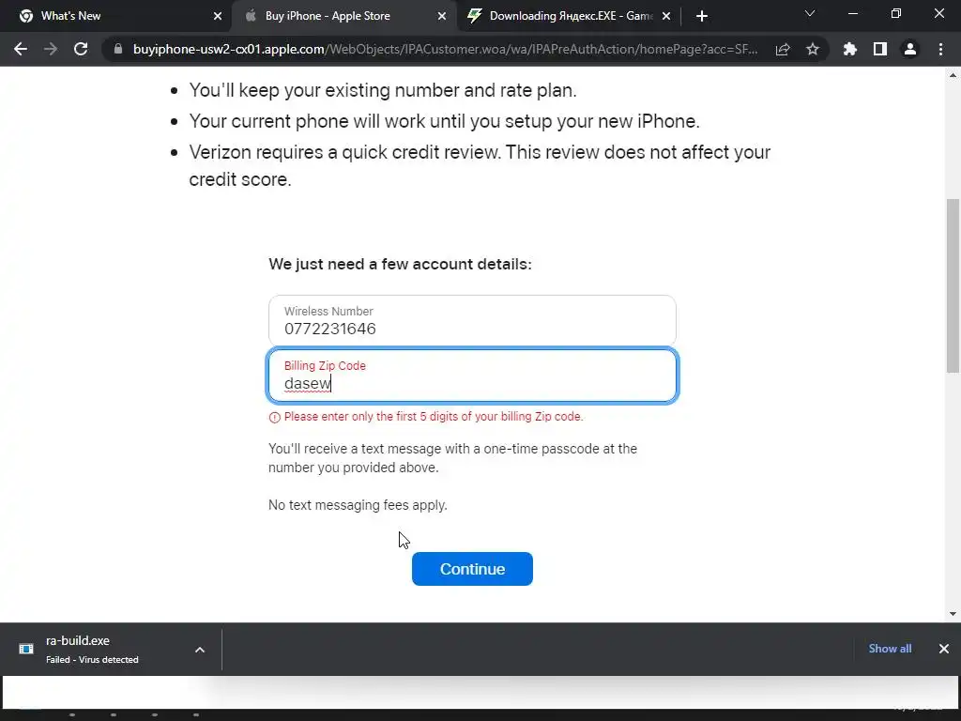Click the scrollbar up arrow
Screen dimensions: 961x721
tap(953, 75)
